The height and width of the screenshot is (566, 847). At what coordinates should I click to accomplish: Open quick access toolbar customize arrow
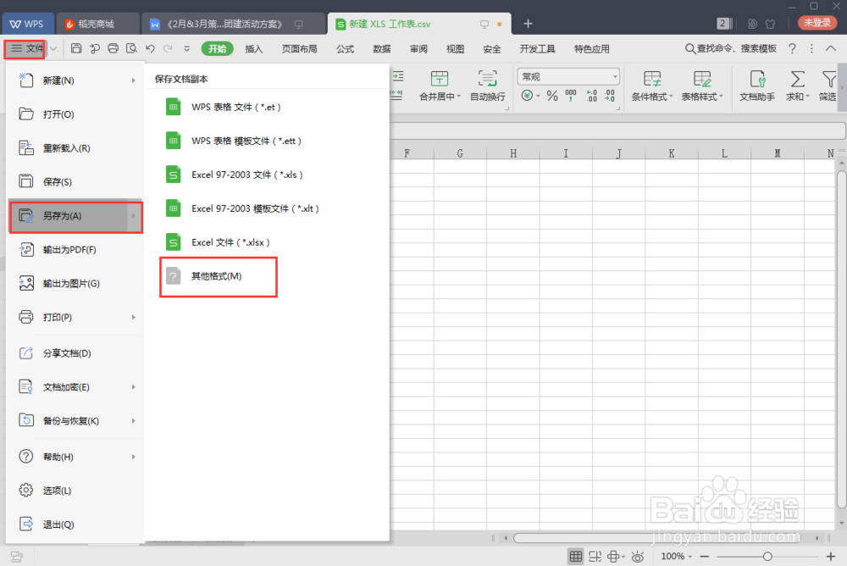(x=187, y=48)
